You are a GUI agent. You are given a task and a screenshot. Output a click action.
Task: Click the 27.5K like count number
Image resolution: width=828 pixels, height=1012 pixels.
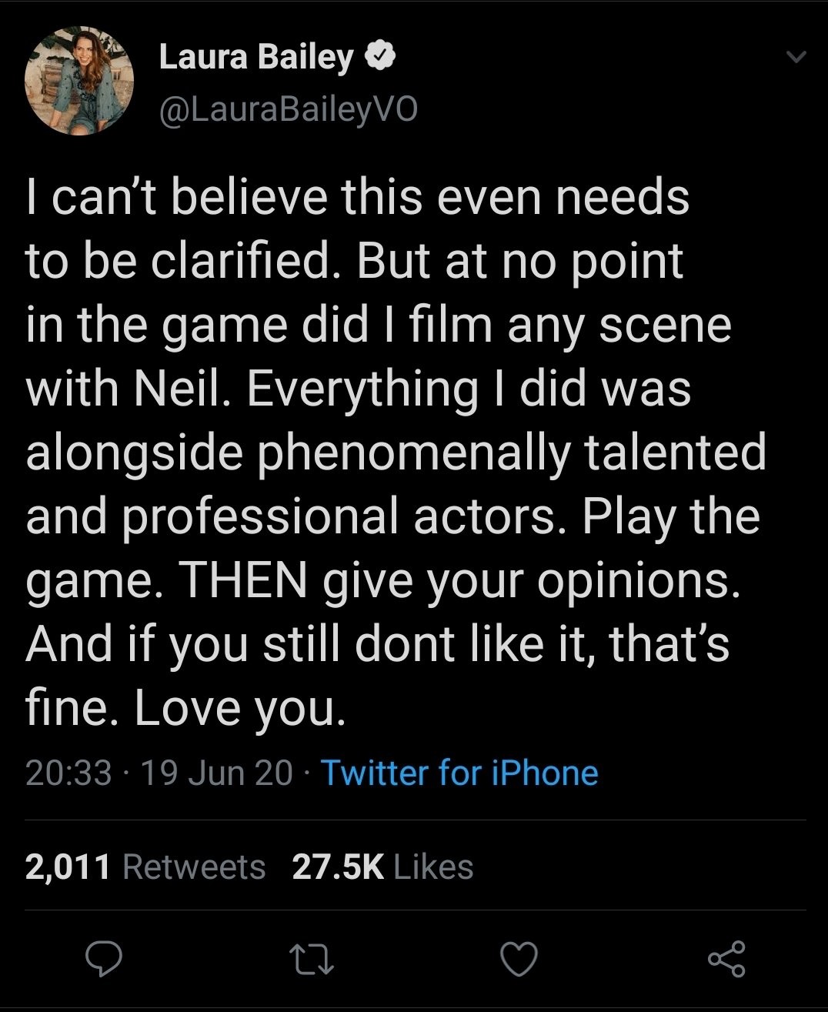pyautogui.click(x=338, y=867)
